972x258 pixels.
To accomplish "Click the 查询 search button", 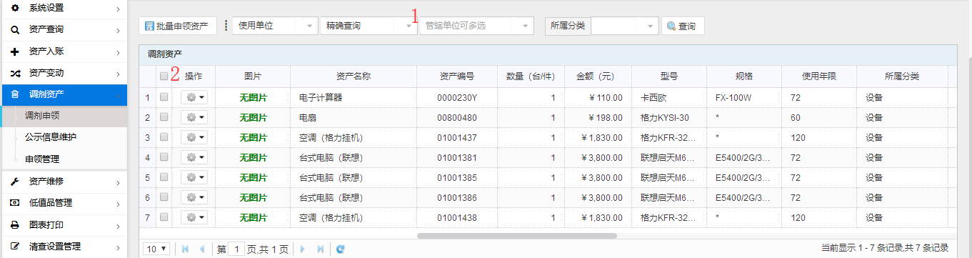I will (683, 26).
